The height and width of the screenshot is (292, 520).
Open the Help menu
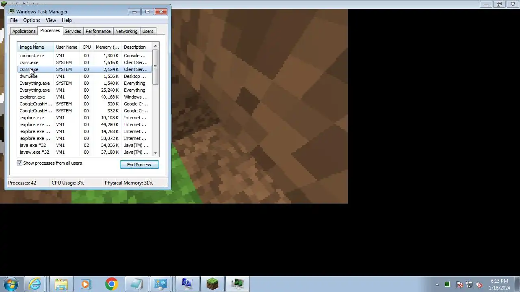point(67,20)
